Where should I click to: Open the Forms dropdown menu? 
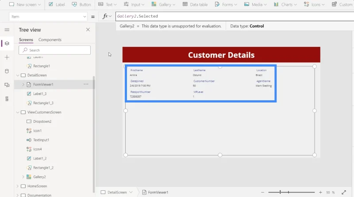tap(226, 4)
